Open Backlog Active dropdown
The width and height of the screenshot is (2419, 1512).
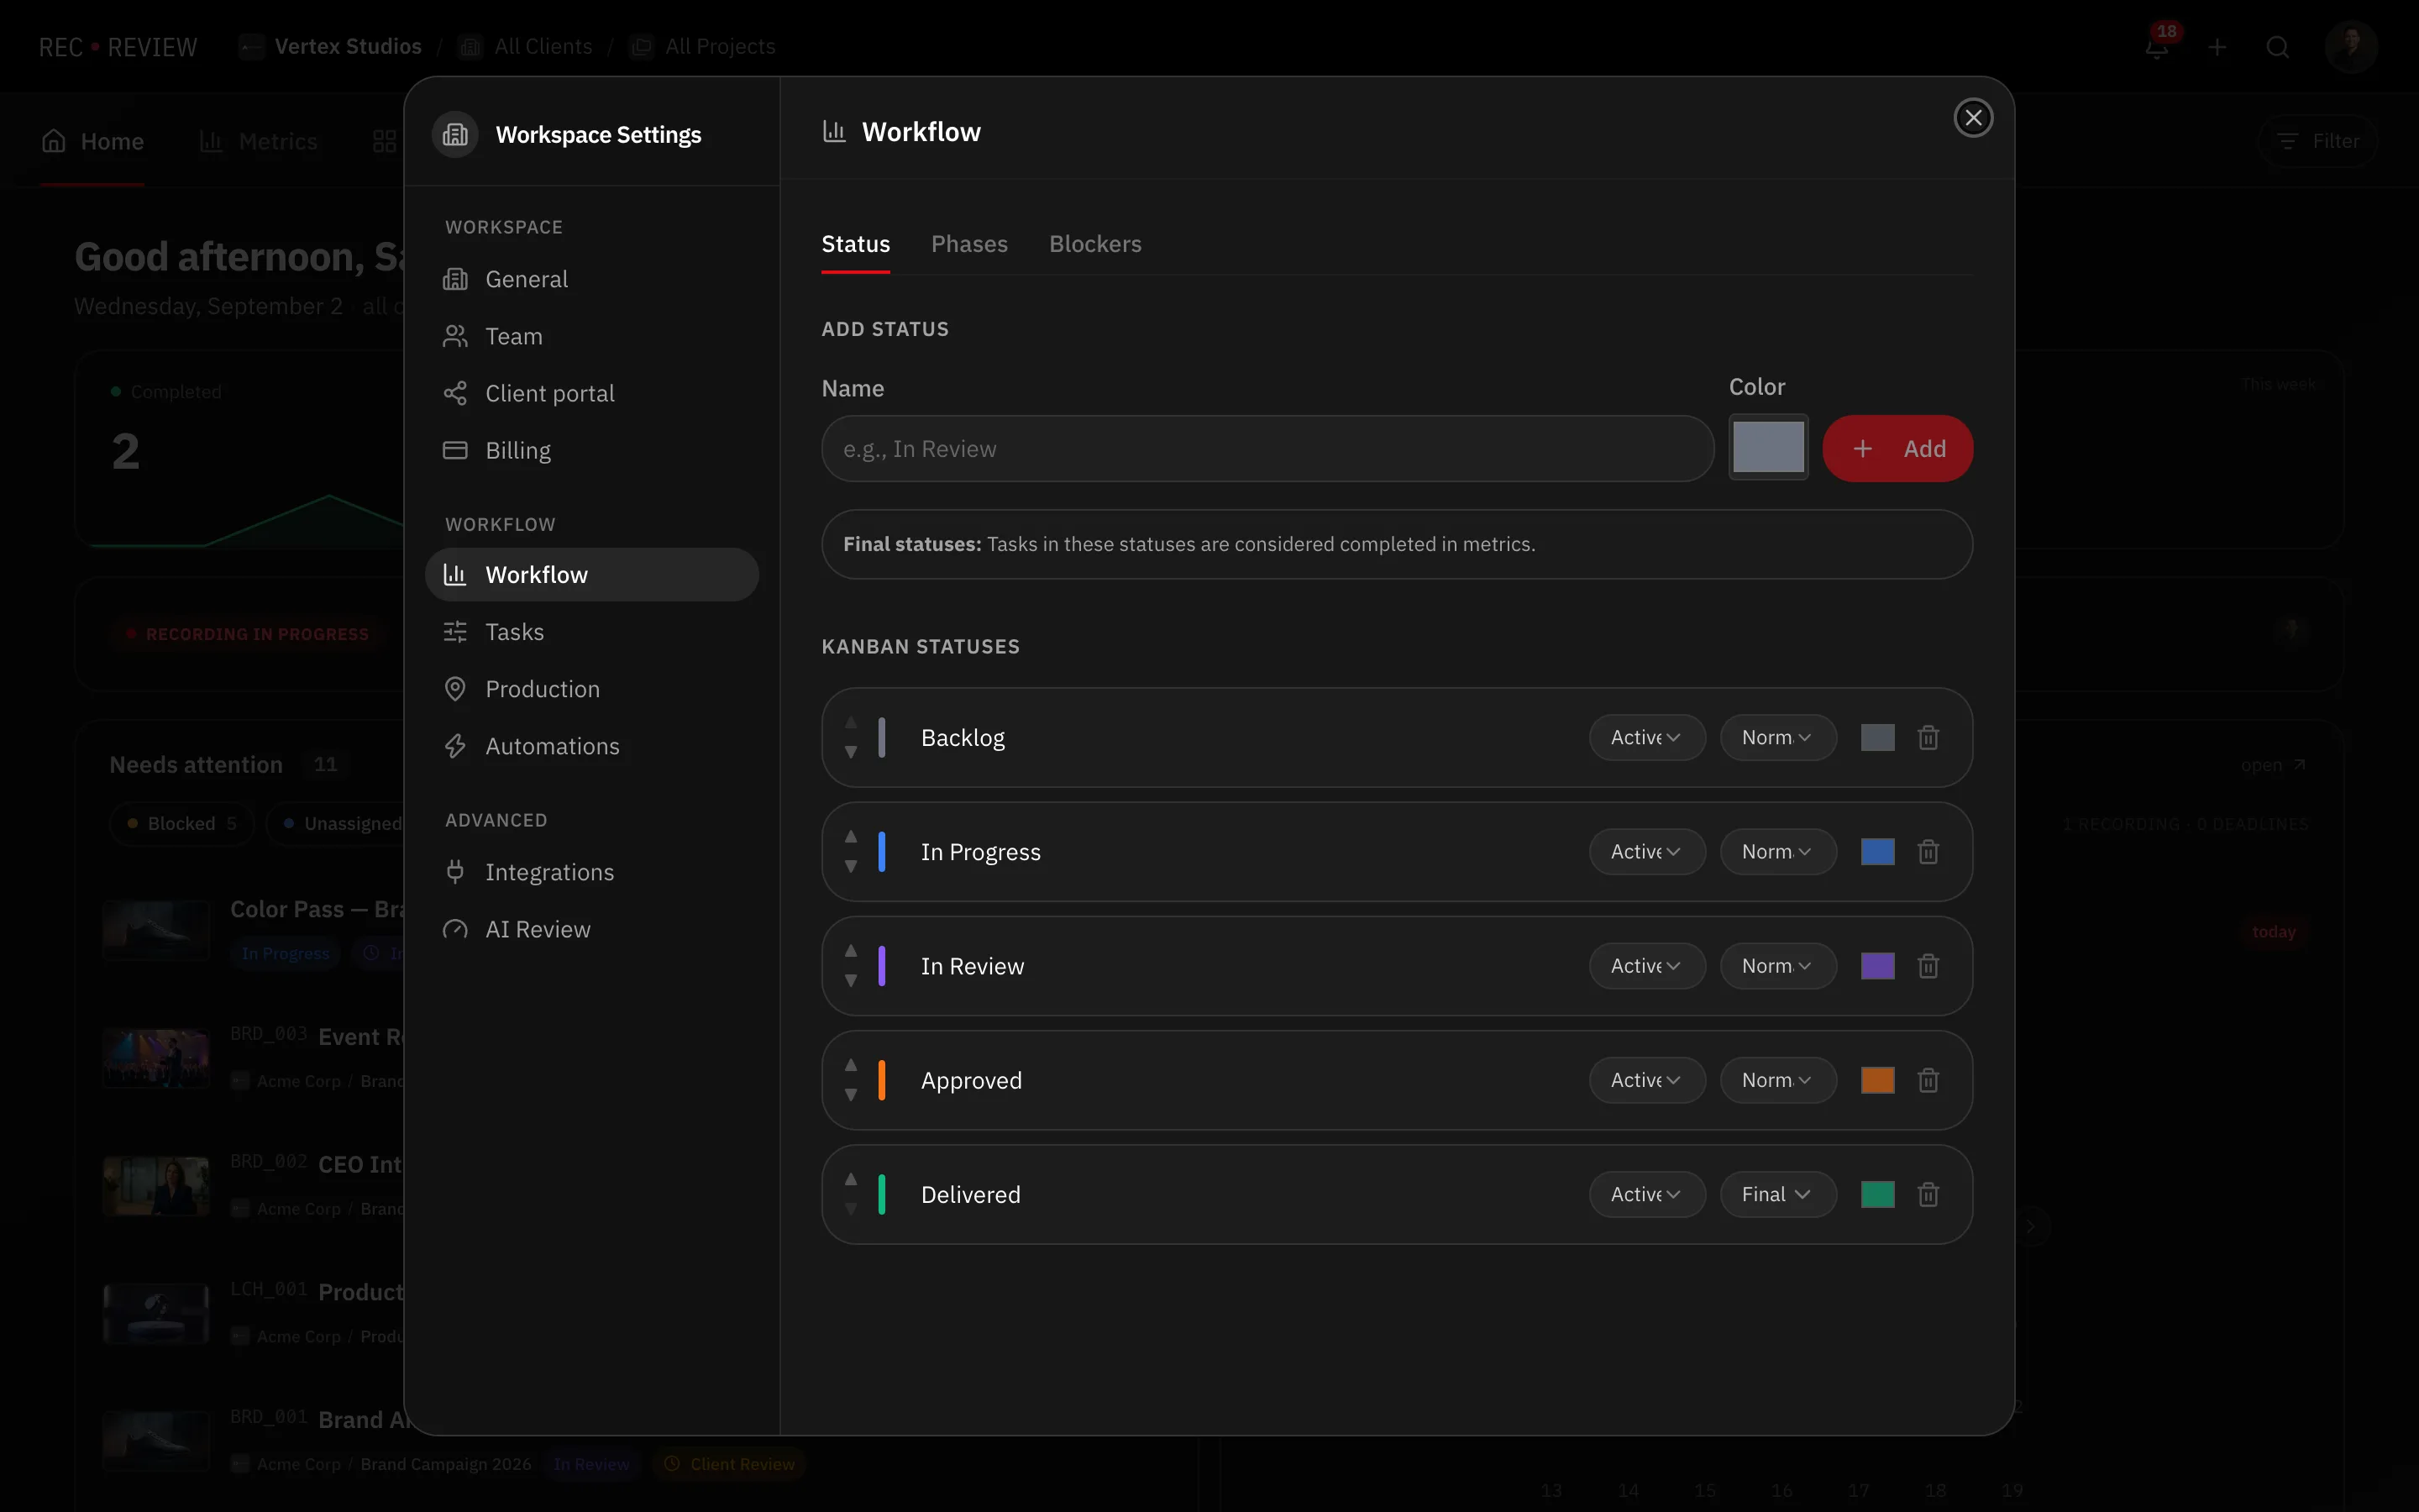click(x=1646, y=738)
